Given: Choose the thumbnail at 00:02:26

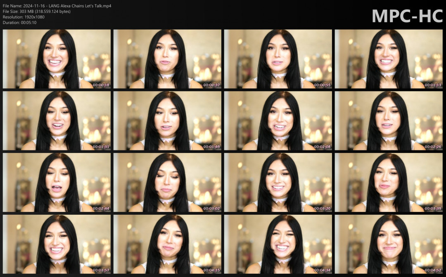Looking at the screenshot, I should [388, 121].
